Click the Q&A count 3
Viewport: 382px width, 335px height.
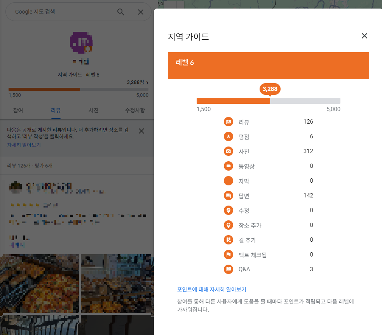(311, 269)
